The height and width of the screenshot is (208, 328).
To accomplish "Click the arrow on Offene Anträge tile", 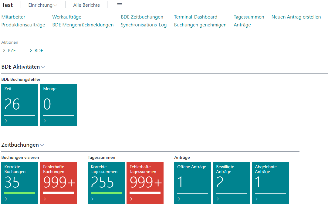I will coord(179,199).
